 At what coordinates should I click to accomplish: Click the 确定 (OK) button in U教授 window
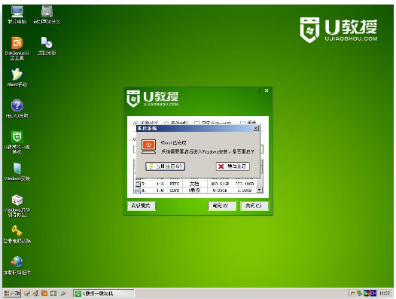tap(222, 206)
